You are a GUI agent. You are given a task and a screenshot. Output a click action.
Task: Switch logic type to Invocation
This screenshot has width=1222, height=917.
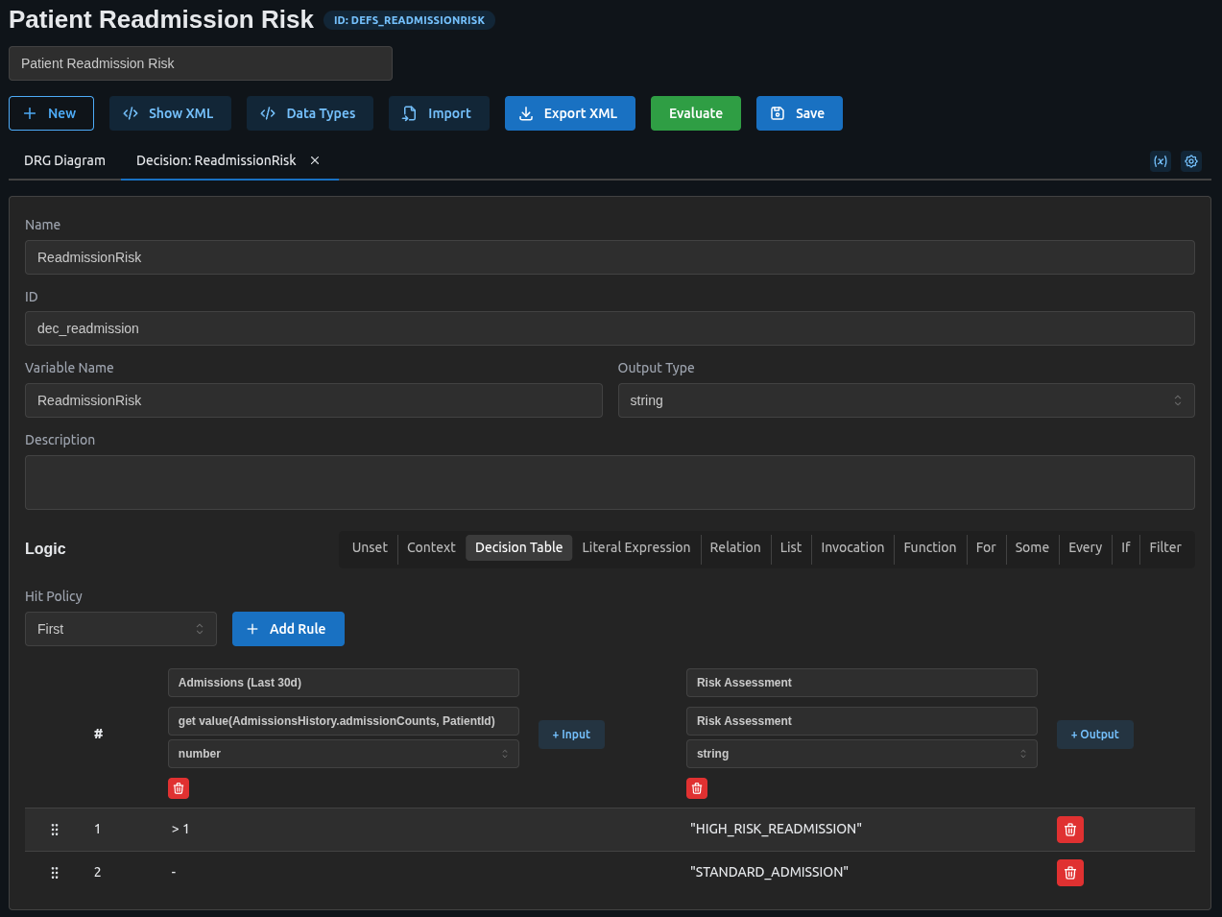pyautogui.click(x=851, y=547)
